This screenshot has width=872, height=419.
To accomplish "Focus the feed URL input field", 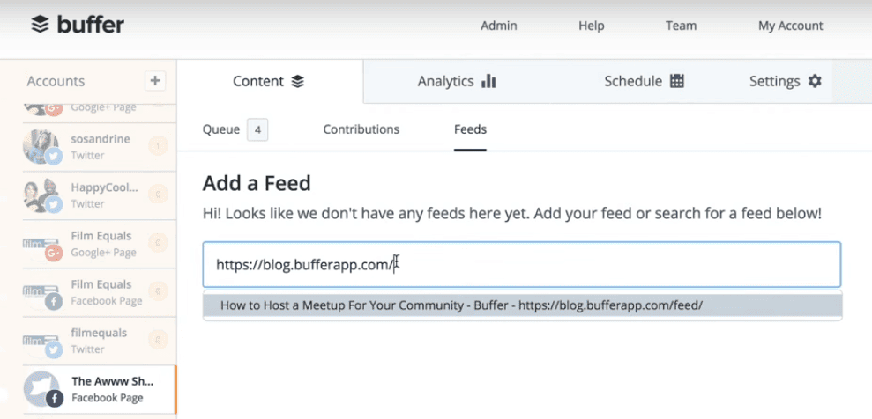I will click(522, 265).
